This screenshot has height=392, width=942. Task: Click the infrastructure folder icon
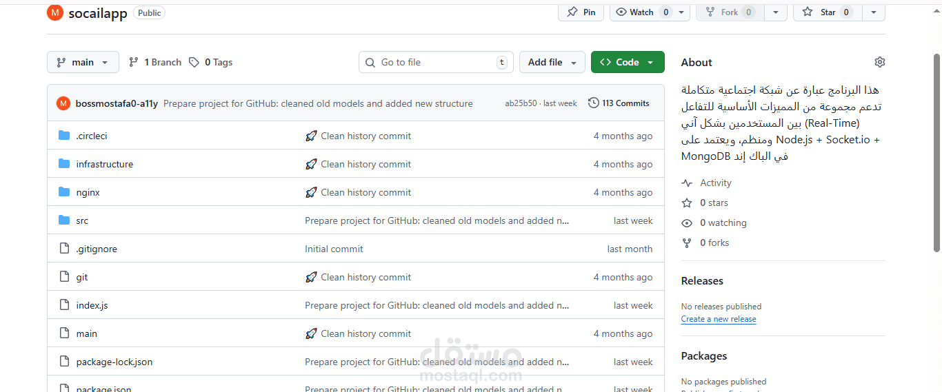64,164
